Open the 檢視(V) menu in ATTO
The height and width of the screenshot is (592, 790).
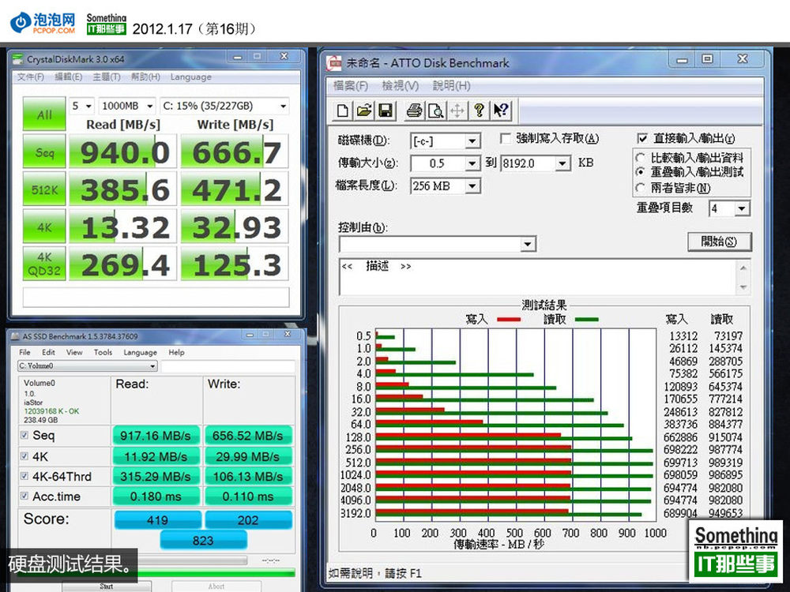coord(401,85)
